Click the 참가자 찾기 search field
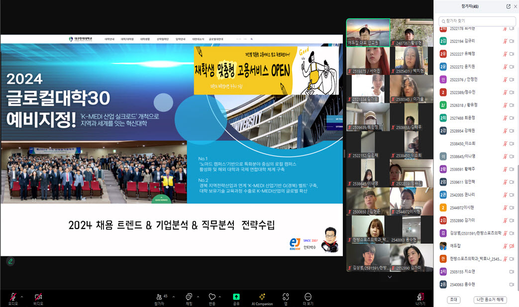This screenshot has height=307, width=519. pyautogui.click(x=477, y=21)
